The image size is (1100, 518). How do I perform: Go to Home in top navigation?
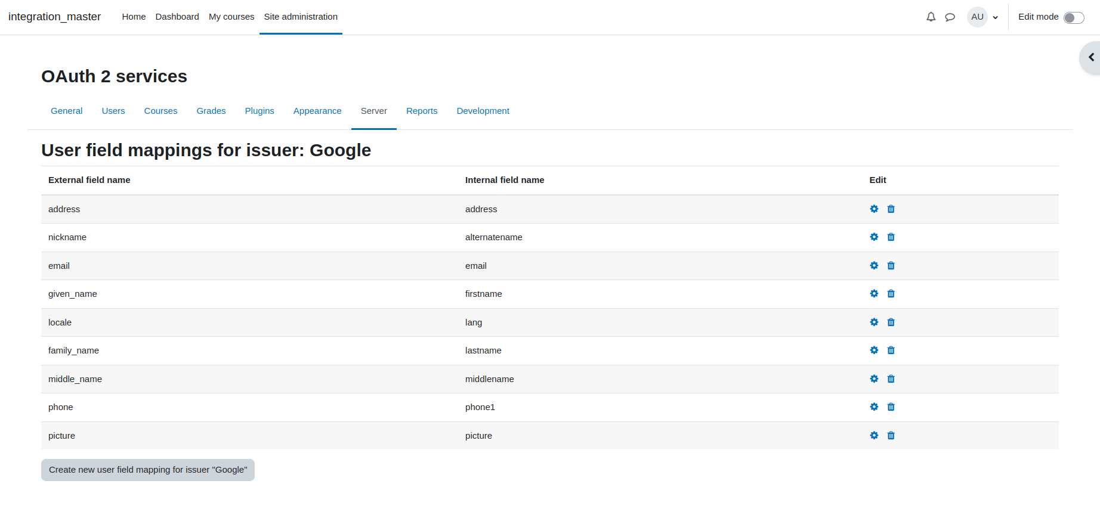pos(134,17)
